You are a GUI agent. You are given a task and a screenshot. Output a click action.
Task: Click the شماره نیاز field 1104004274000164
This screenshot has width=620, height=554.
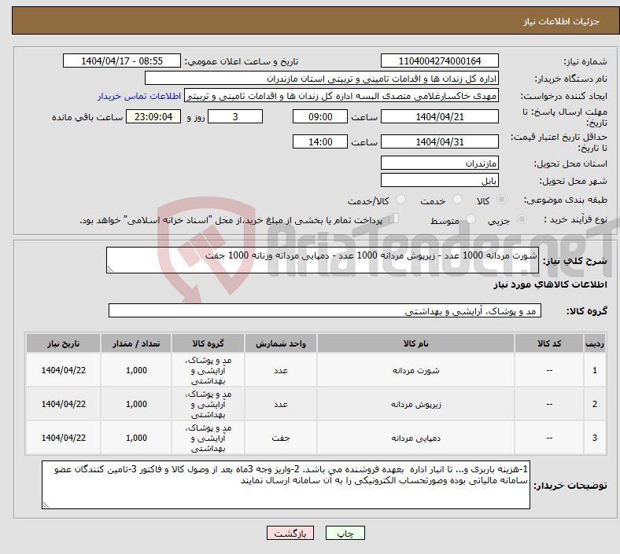tap(439, 61)
